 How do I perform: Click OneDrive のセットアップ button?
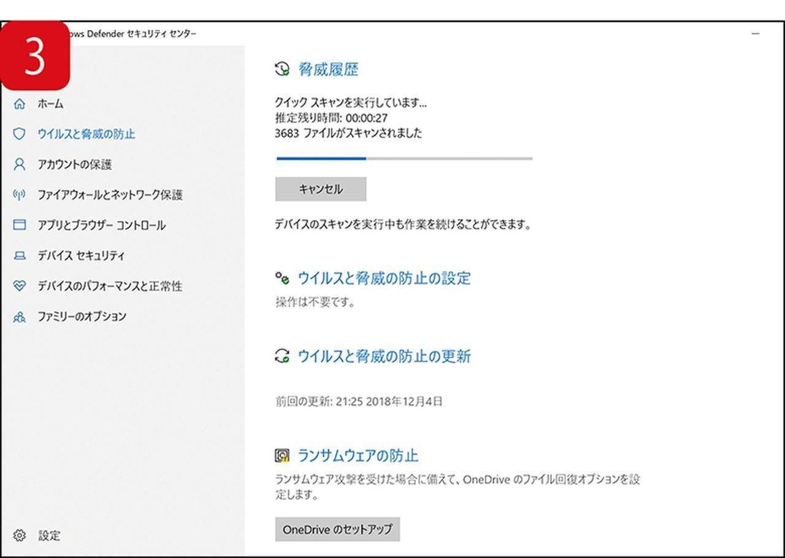(337, 529)
